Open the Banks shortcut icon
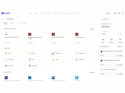The height and width of the screenshot is (93, 125). pos(120,39)
